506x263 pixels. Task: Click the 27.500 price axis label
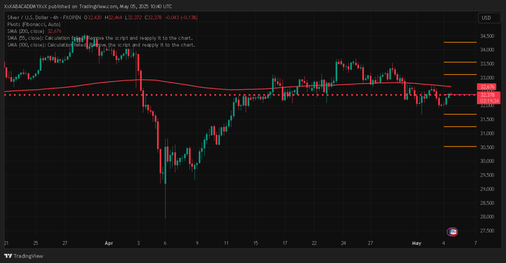tap(487, 231)
